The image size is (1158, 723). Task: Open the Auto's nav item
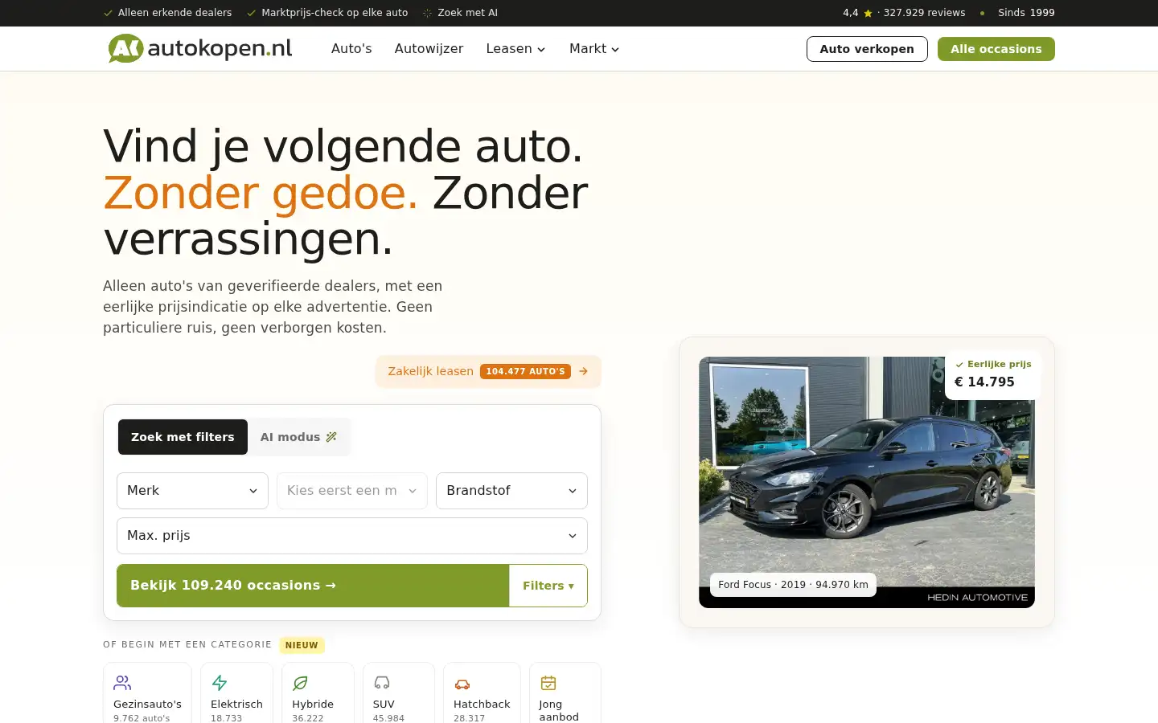point(351,49)
